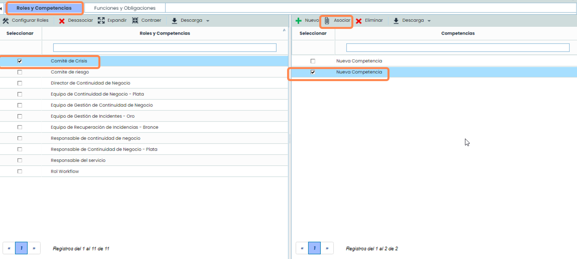The width and height of the screenshot is (577, 259).
Task: Uncheck the Comité de Crisis checkbox
Action: click(20, 61)
